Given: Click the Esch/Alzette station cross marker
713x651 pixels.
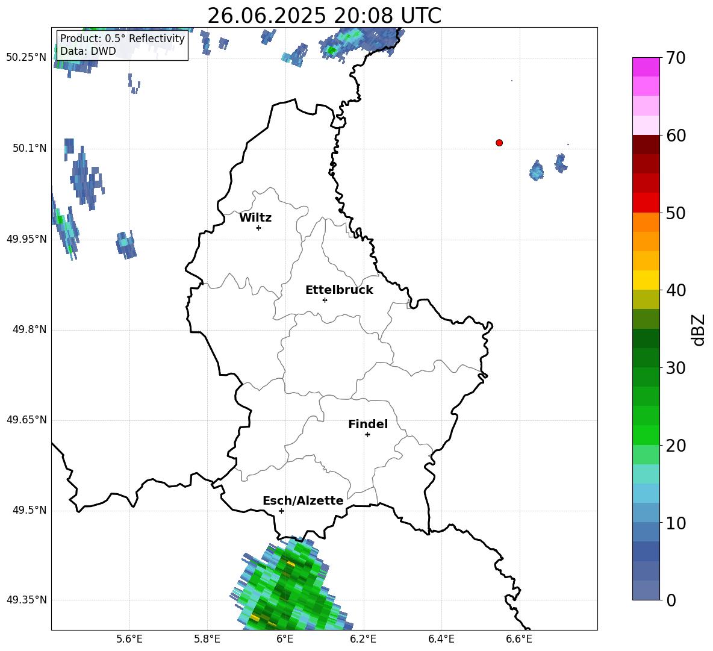Looking at the screenshot, I should coord(281,511).
